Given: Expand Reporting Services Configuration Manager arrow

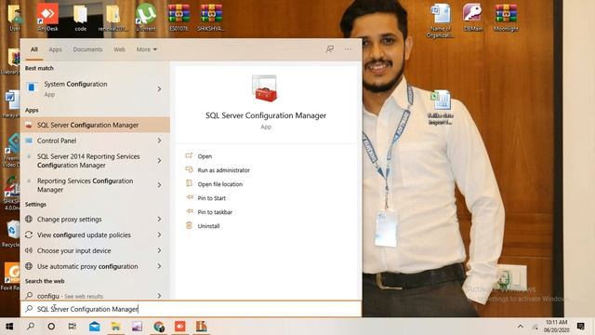Looking at the screenshot, I should 159,185.
